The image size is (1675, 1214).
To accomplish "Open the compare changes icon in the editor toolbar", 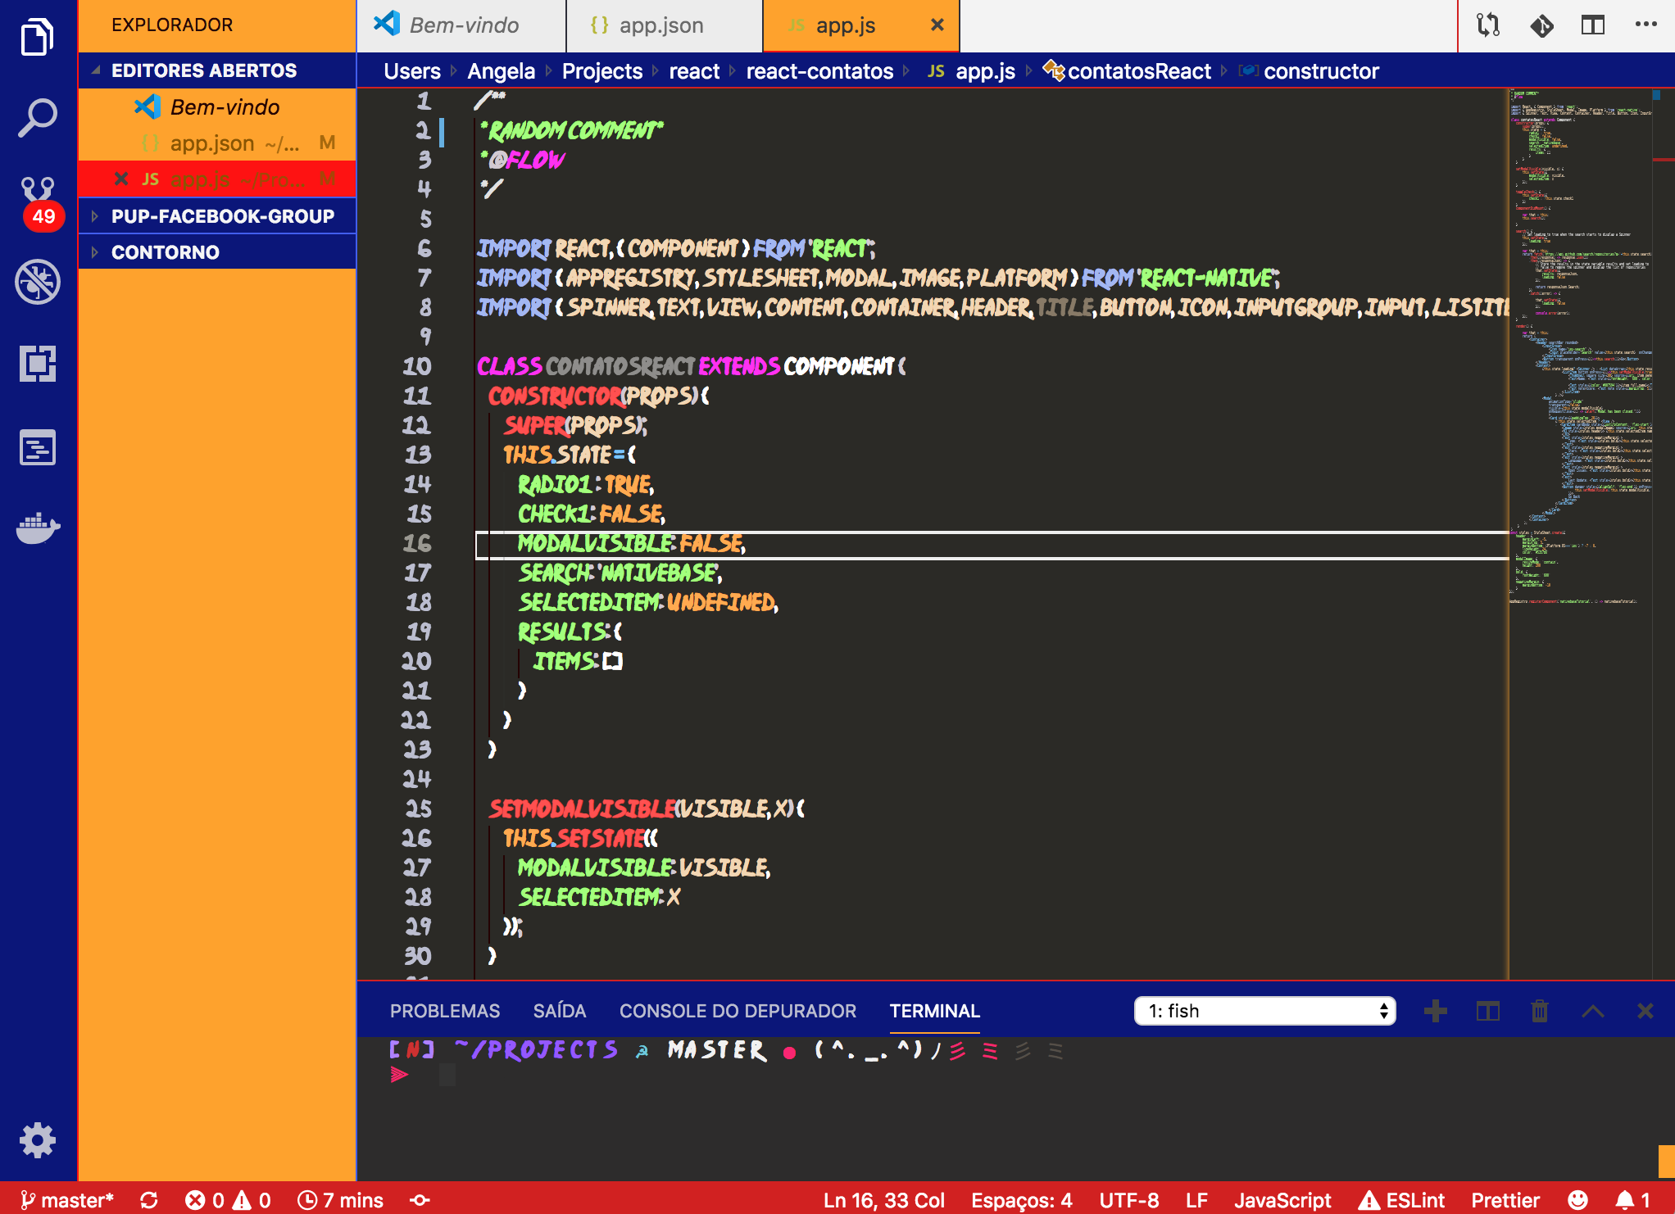I will [1488, 25].
